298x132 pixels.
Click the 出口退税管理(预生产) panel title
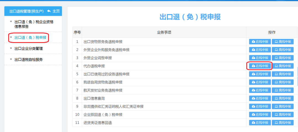click(26, 11)
